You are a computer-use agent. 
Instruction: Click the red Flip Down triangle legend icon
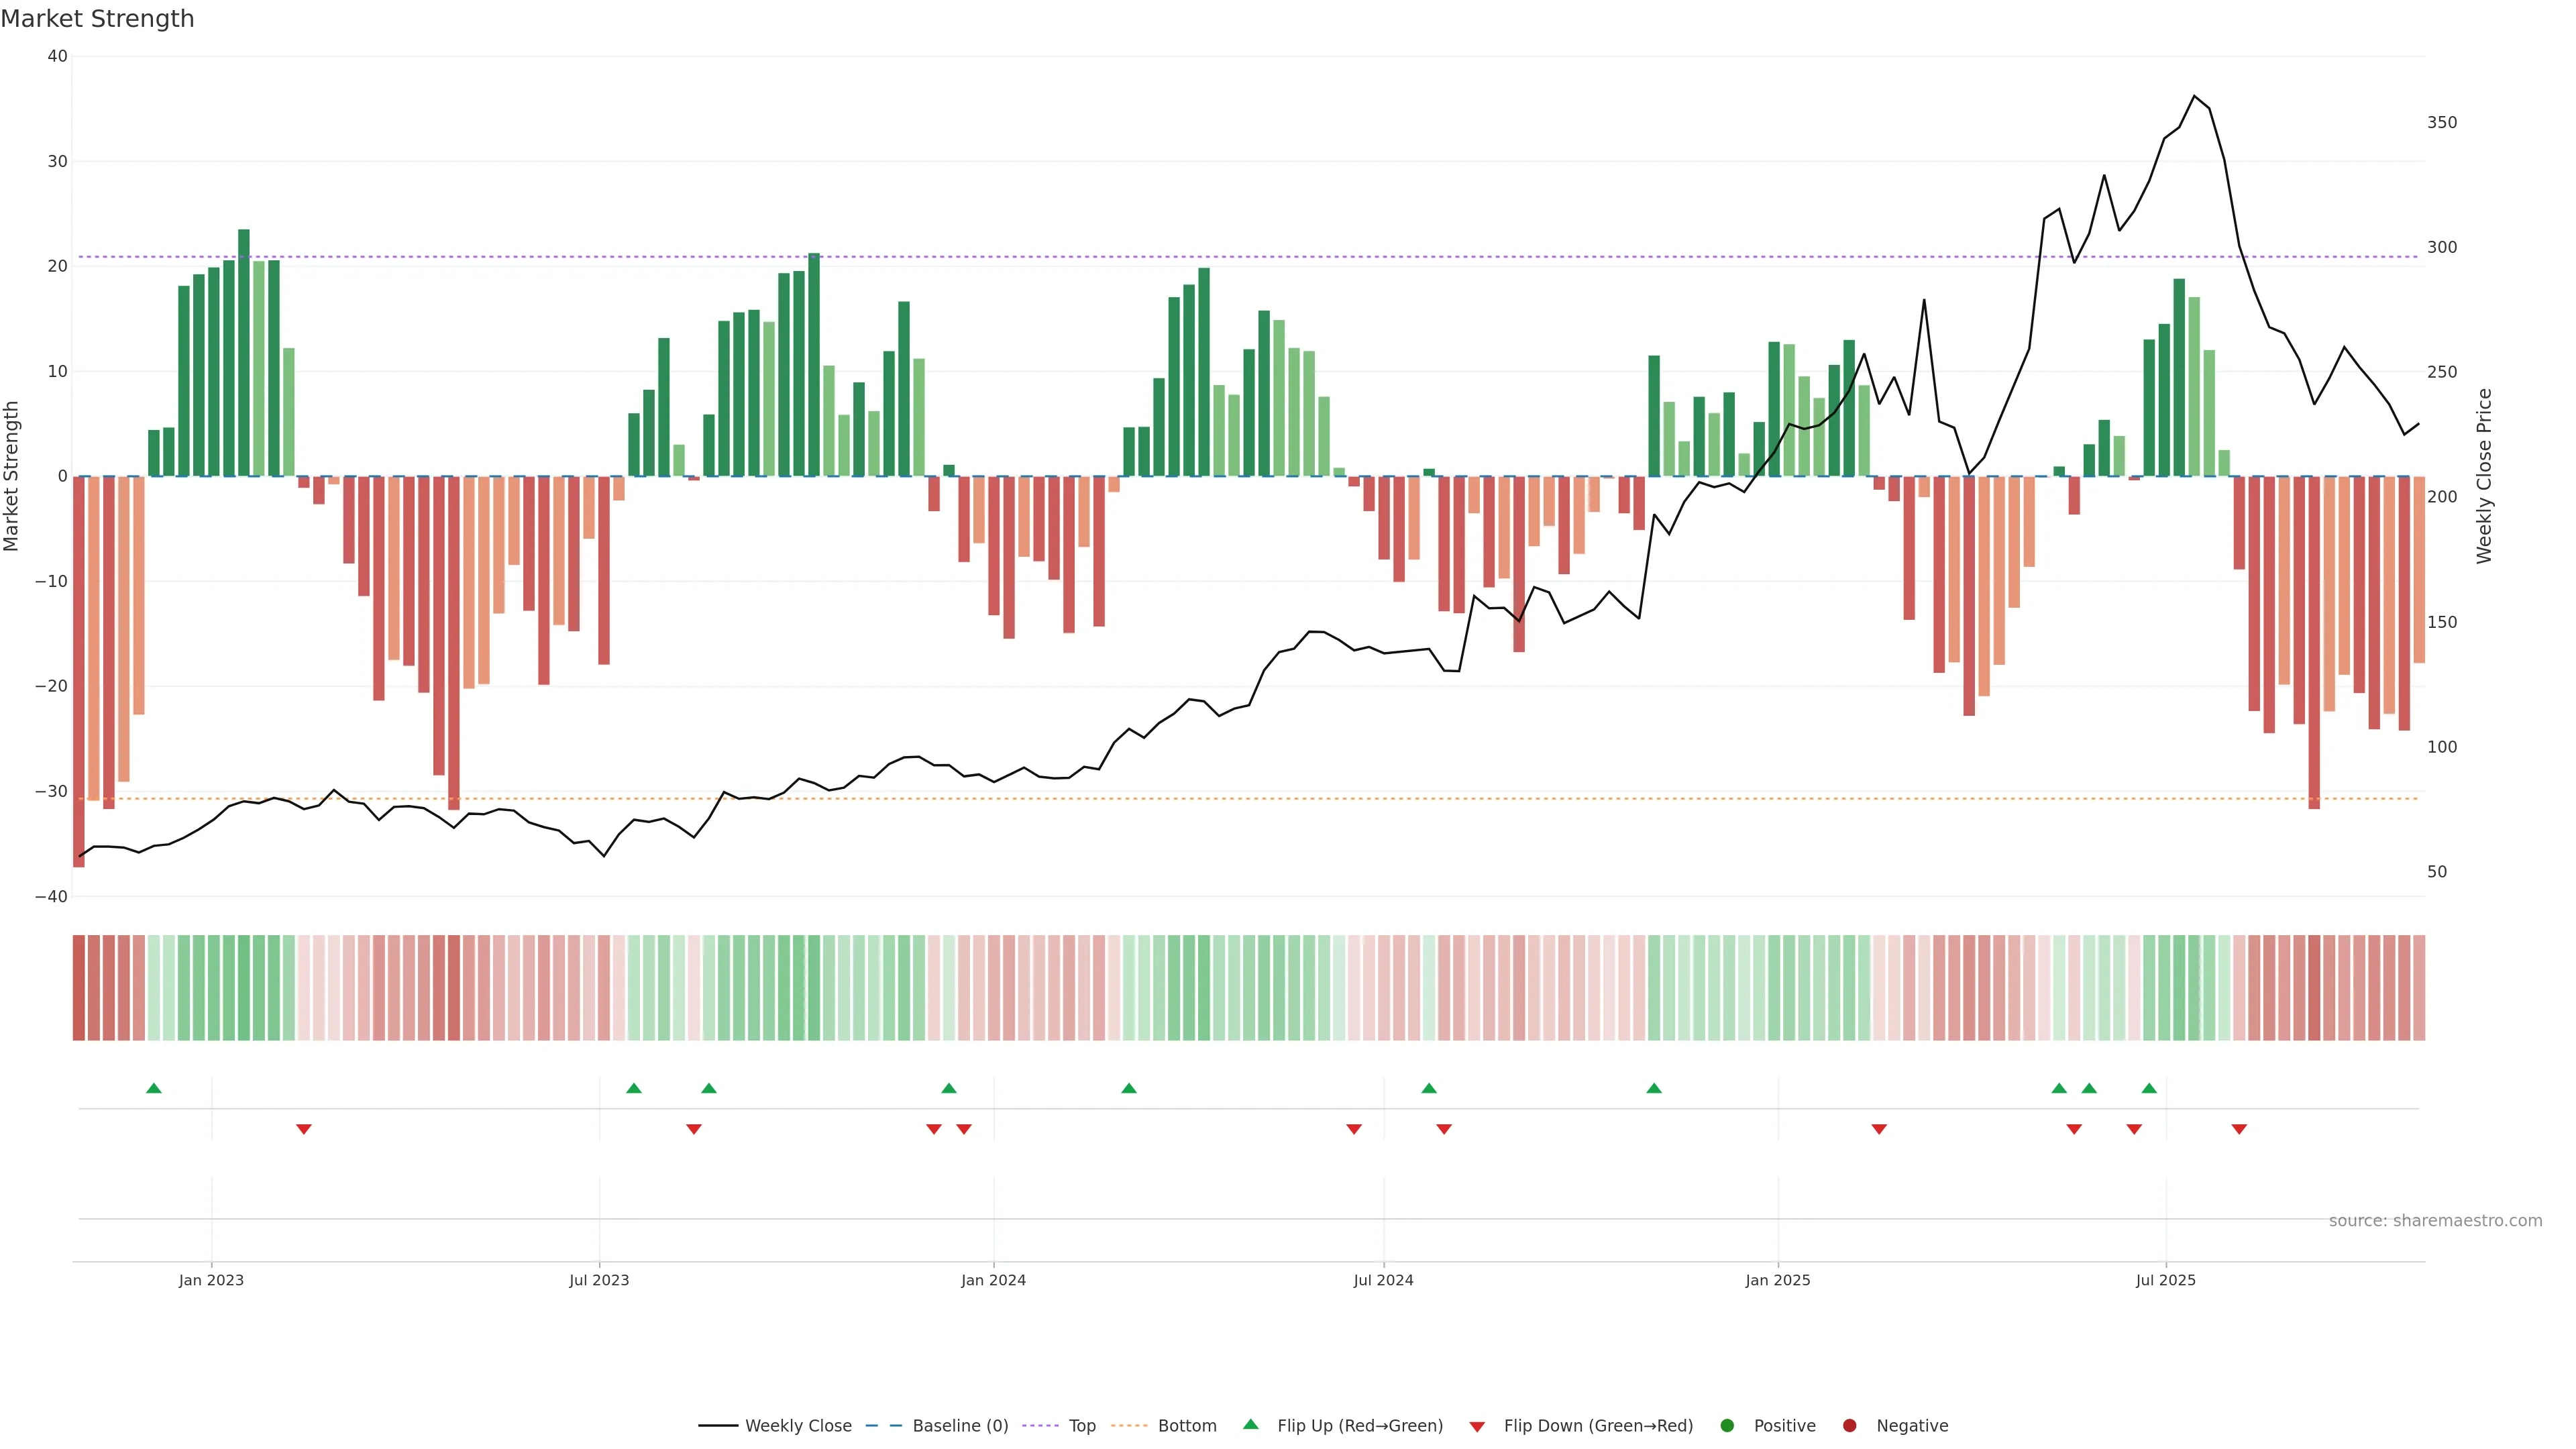1477,1427
